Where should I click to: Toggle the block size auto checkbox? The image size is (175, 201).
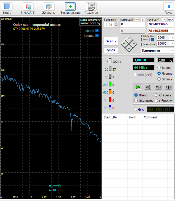coord(153,40)
